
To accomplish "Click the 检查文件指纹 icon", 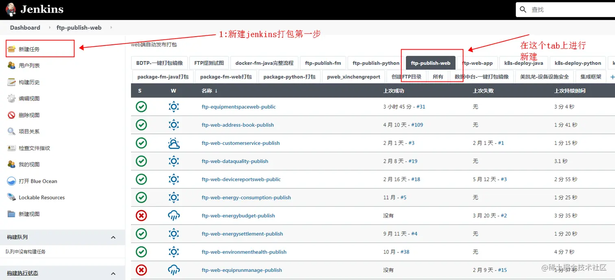I will pos(11,148).
